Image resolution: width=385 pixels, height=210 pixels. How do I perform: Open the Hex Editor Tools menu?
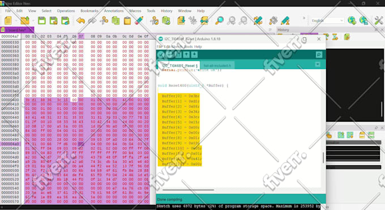click(151, 11)
